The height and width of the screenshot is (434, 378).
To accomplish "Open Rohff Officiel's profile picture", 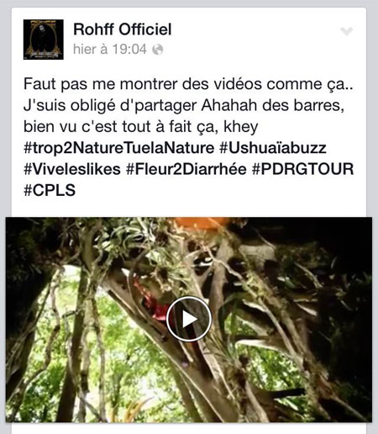I will coord(44,40).
